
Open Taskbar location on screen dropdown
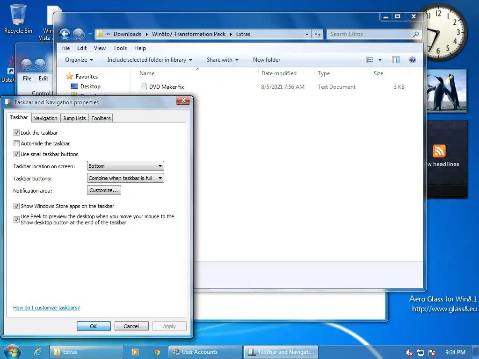125,166
